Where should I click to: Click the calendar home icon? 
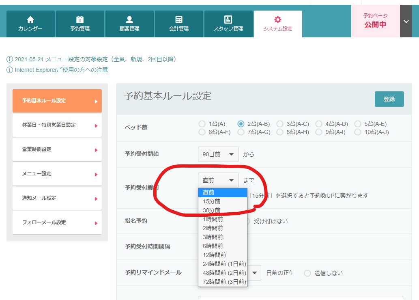[x=30, y=19]
